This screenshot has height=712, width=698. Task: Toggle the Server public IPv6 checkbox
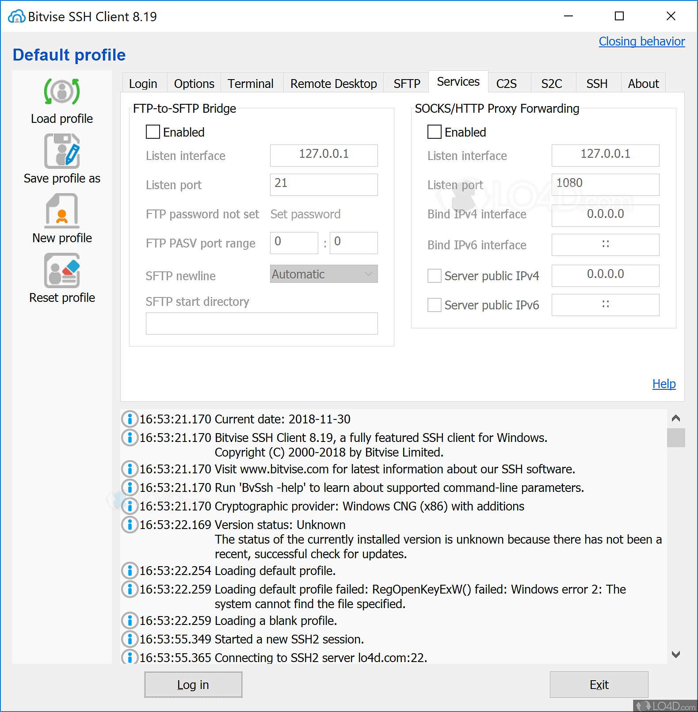coord(435,305)
